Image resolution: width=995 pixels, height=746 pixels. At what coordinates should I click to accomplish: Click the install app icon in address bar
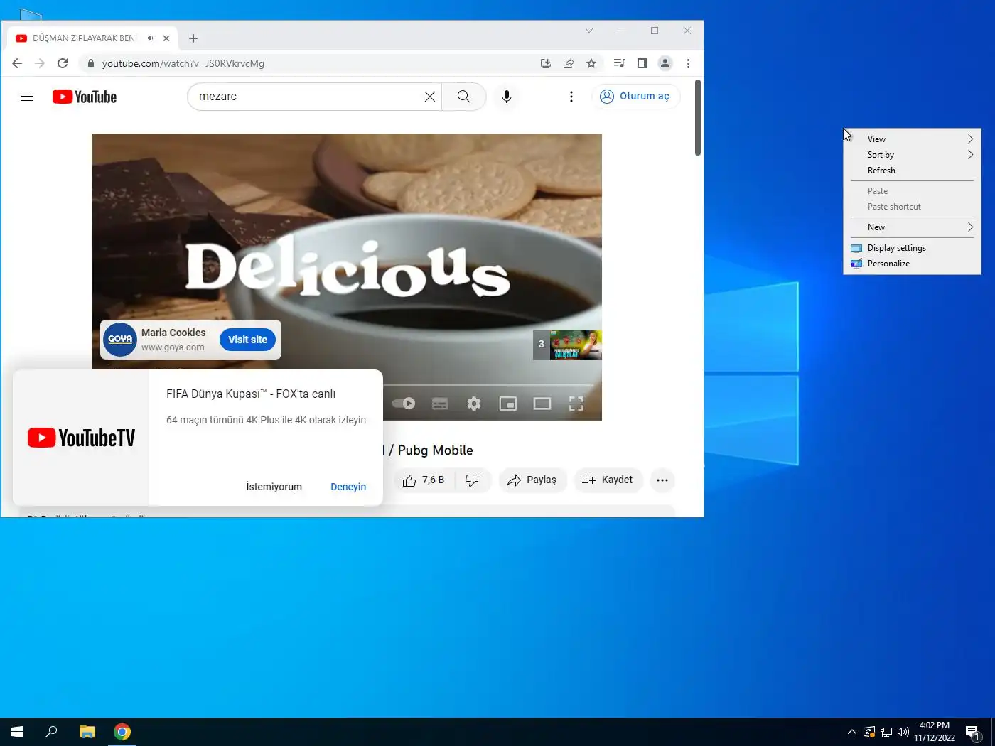pos(546,63)
